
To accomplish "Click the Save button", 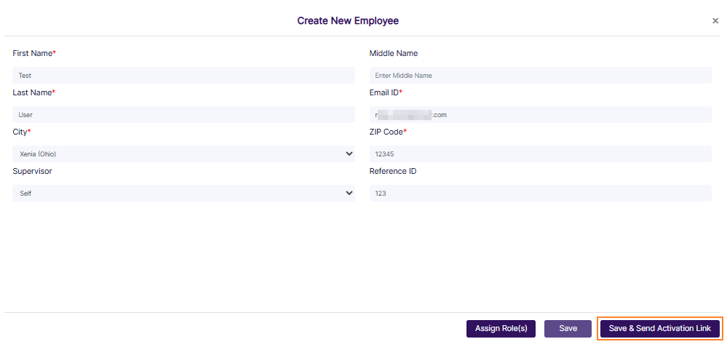I will 568,329.
